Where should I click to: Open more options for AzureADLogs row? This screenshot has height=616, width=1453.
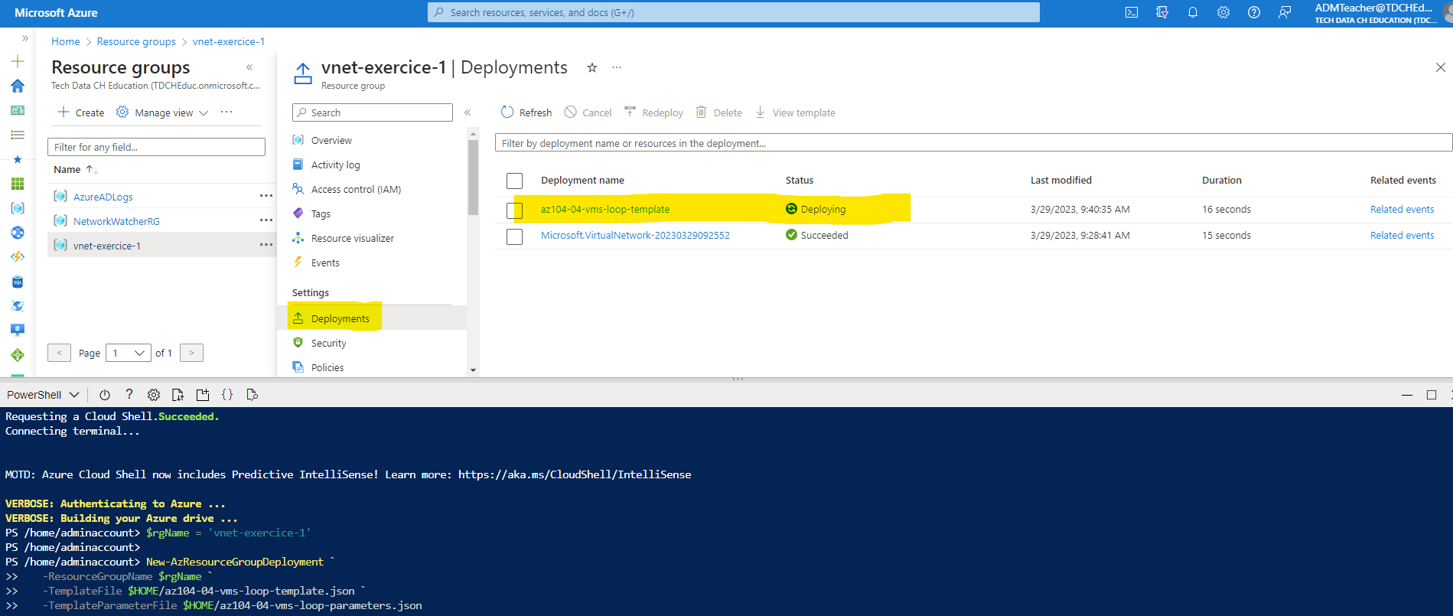coord(266,196)
